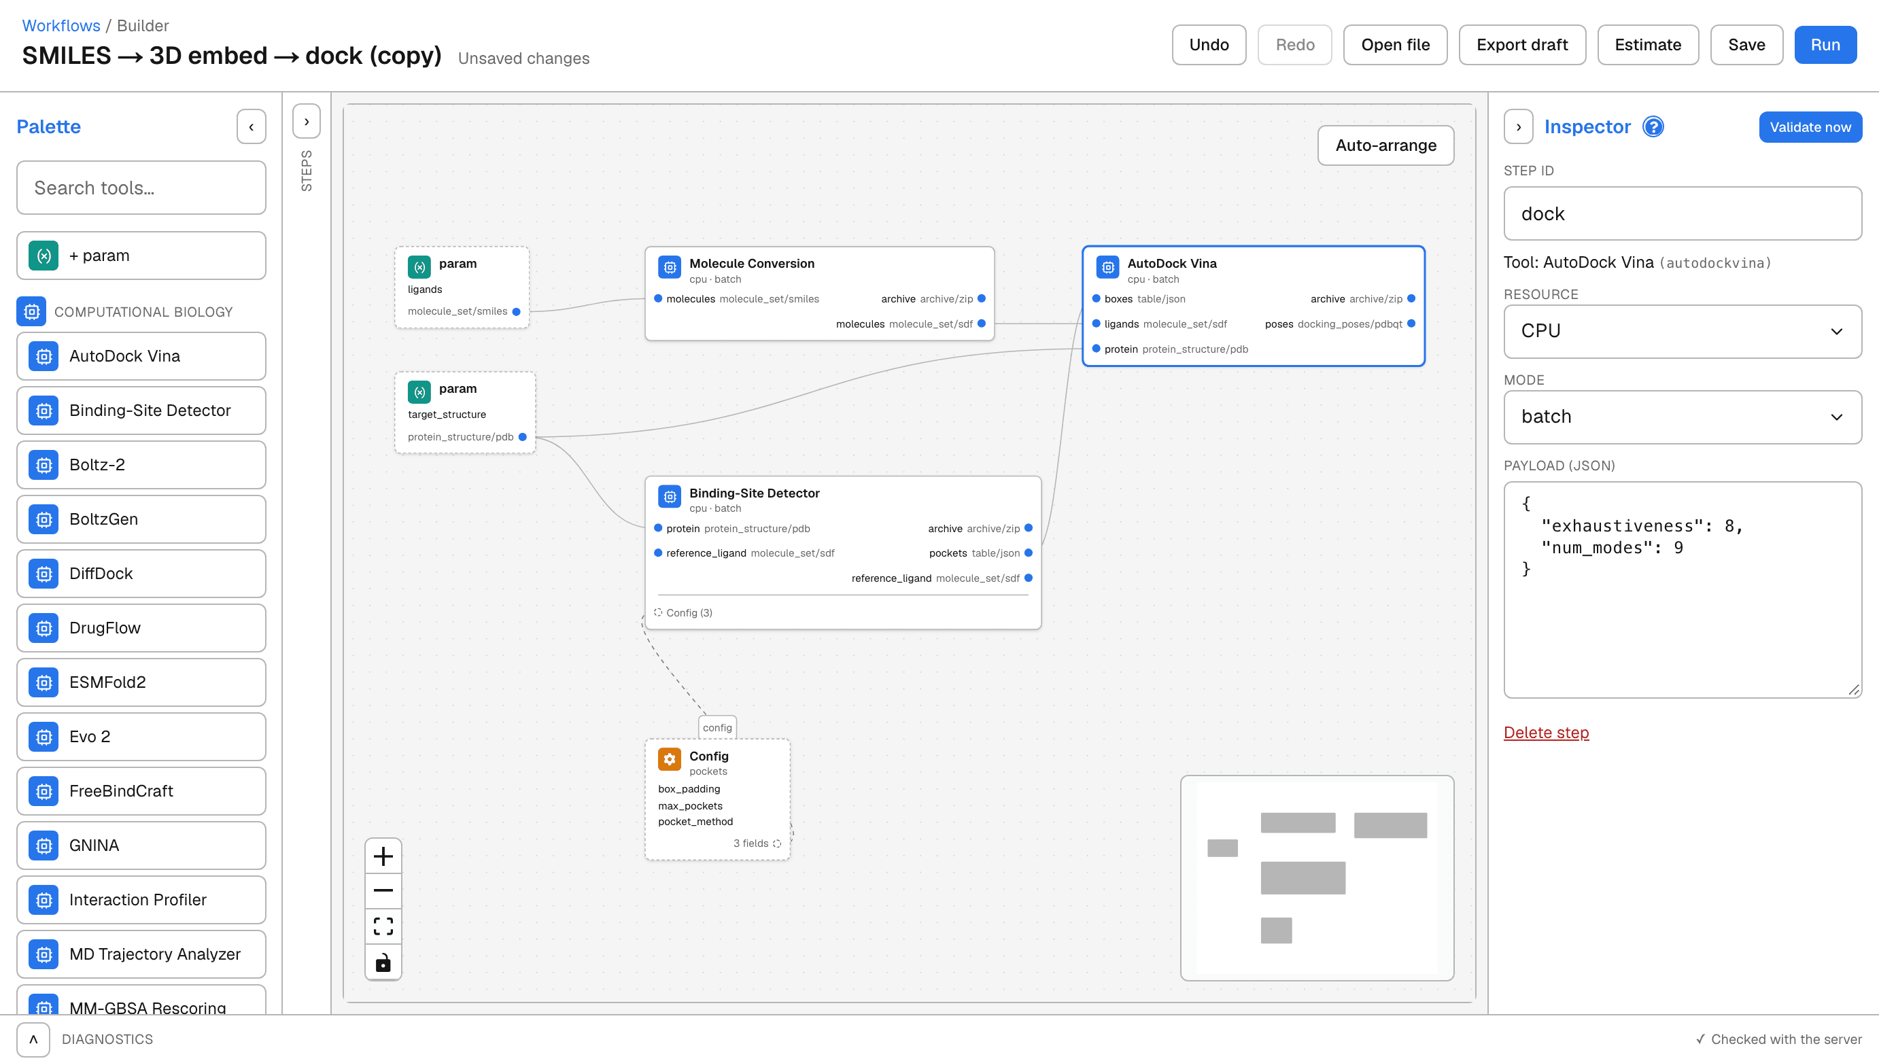Click the Molecule Conversion node icon
This screenshot has height=1063, width=1879.
pos(670,266)
